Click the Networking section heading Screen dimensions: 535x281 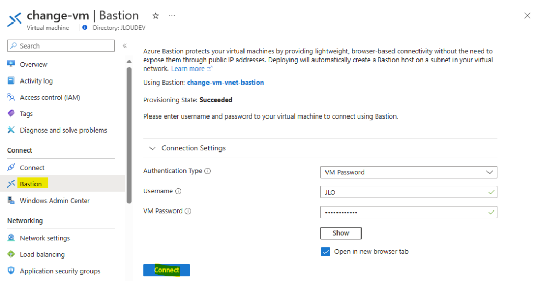pyautogui.click(x=25, y=220)
